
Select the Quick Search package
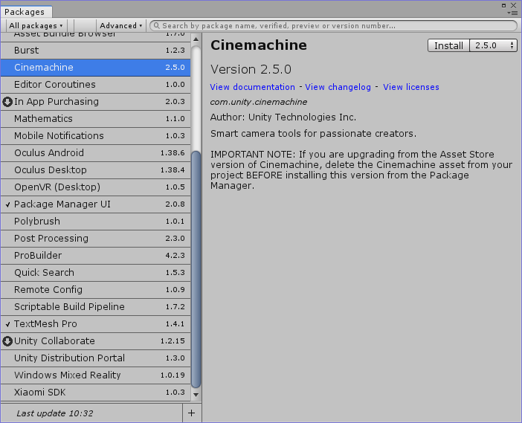95,273
